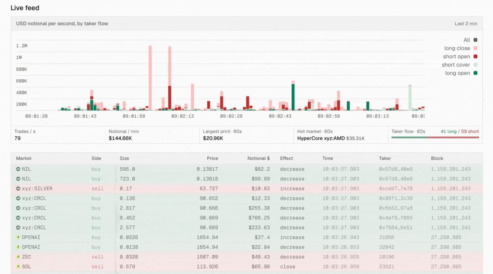Image resolution: width=493 pixels, height=274 pixels.
Task: Sort by the Size column header
Action: pyautogui.click(x=124, y=158)
